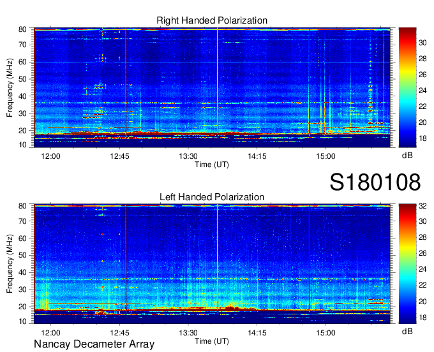The width and height of the screenshot is (434, 352).
Task: Click the 12:45 tick label on top plot
Action: tap(119, 156)
